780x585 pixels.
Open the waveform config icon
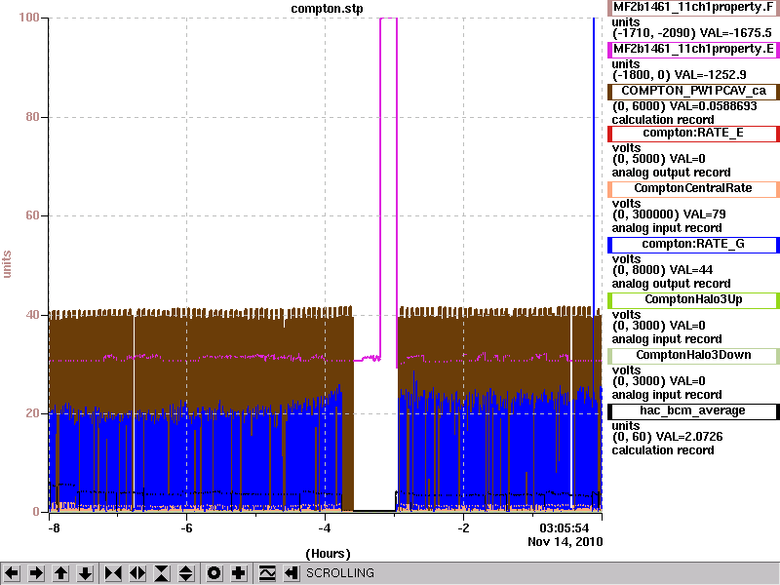267,573
